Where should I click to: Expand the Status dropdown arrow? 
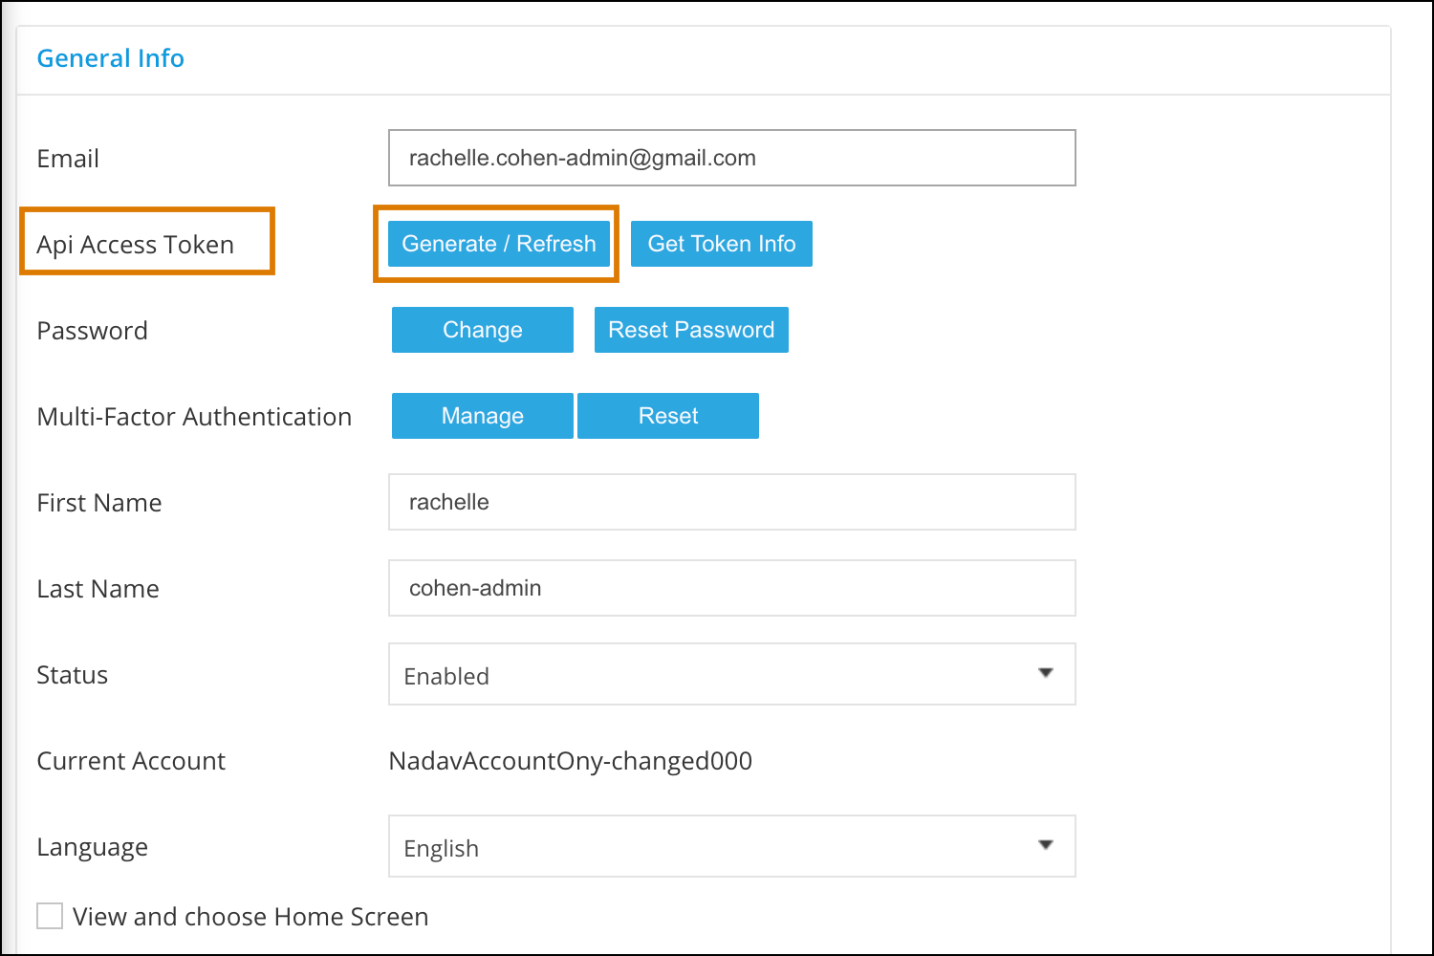coord(1047,672)
